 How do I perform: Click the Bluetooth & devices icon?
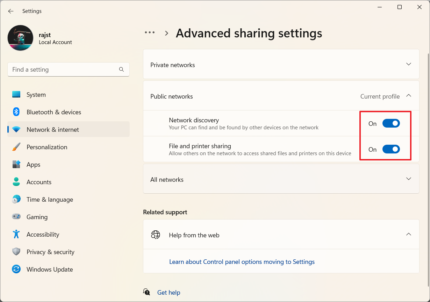point(16,112)
